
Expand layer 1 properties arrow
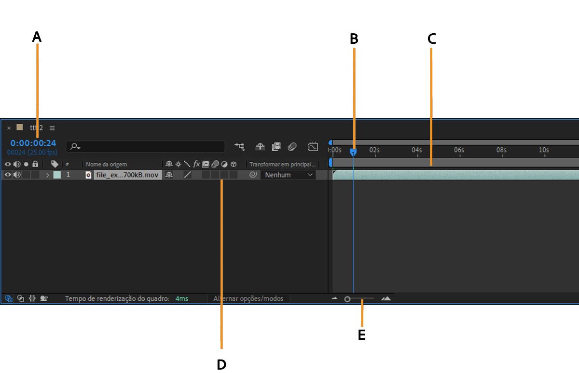47,175
